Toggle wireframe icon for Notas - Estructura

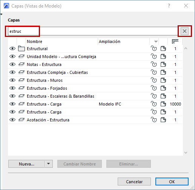(x=163, y=64)
